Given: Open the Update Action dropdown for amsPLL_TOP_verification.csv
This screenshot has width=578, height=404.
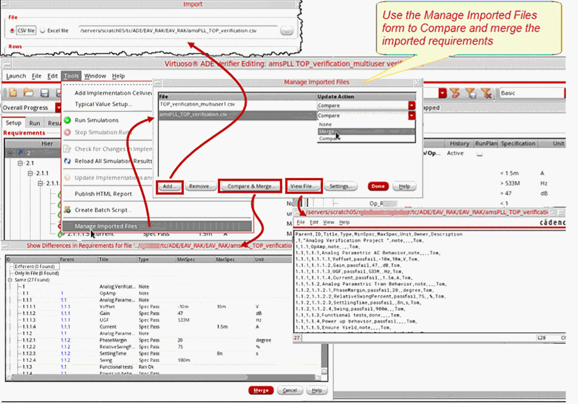Looking at the screenshot, I should (x=412, y=115).
